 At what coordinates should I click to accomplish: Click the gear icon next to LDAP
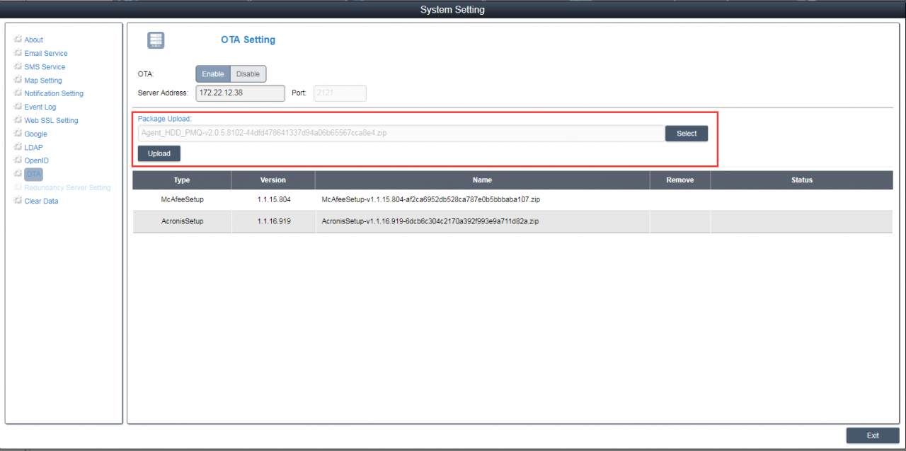[x=18, y=147]
